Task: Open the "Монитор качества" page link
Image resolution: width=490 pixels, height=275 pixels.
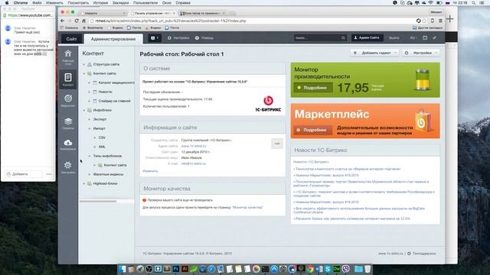Action: (x=247, y=207)
